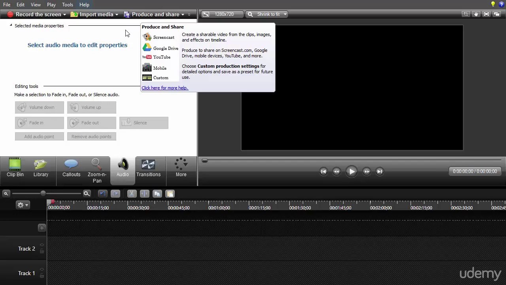This screenshot has width=506, height=285.
Task: Zoom out the timeline with small magnifier
Action: [6, 194]
